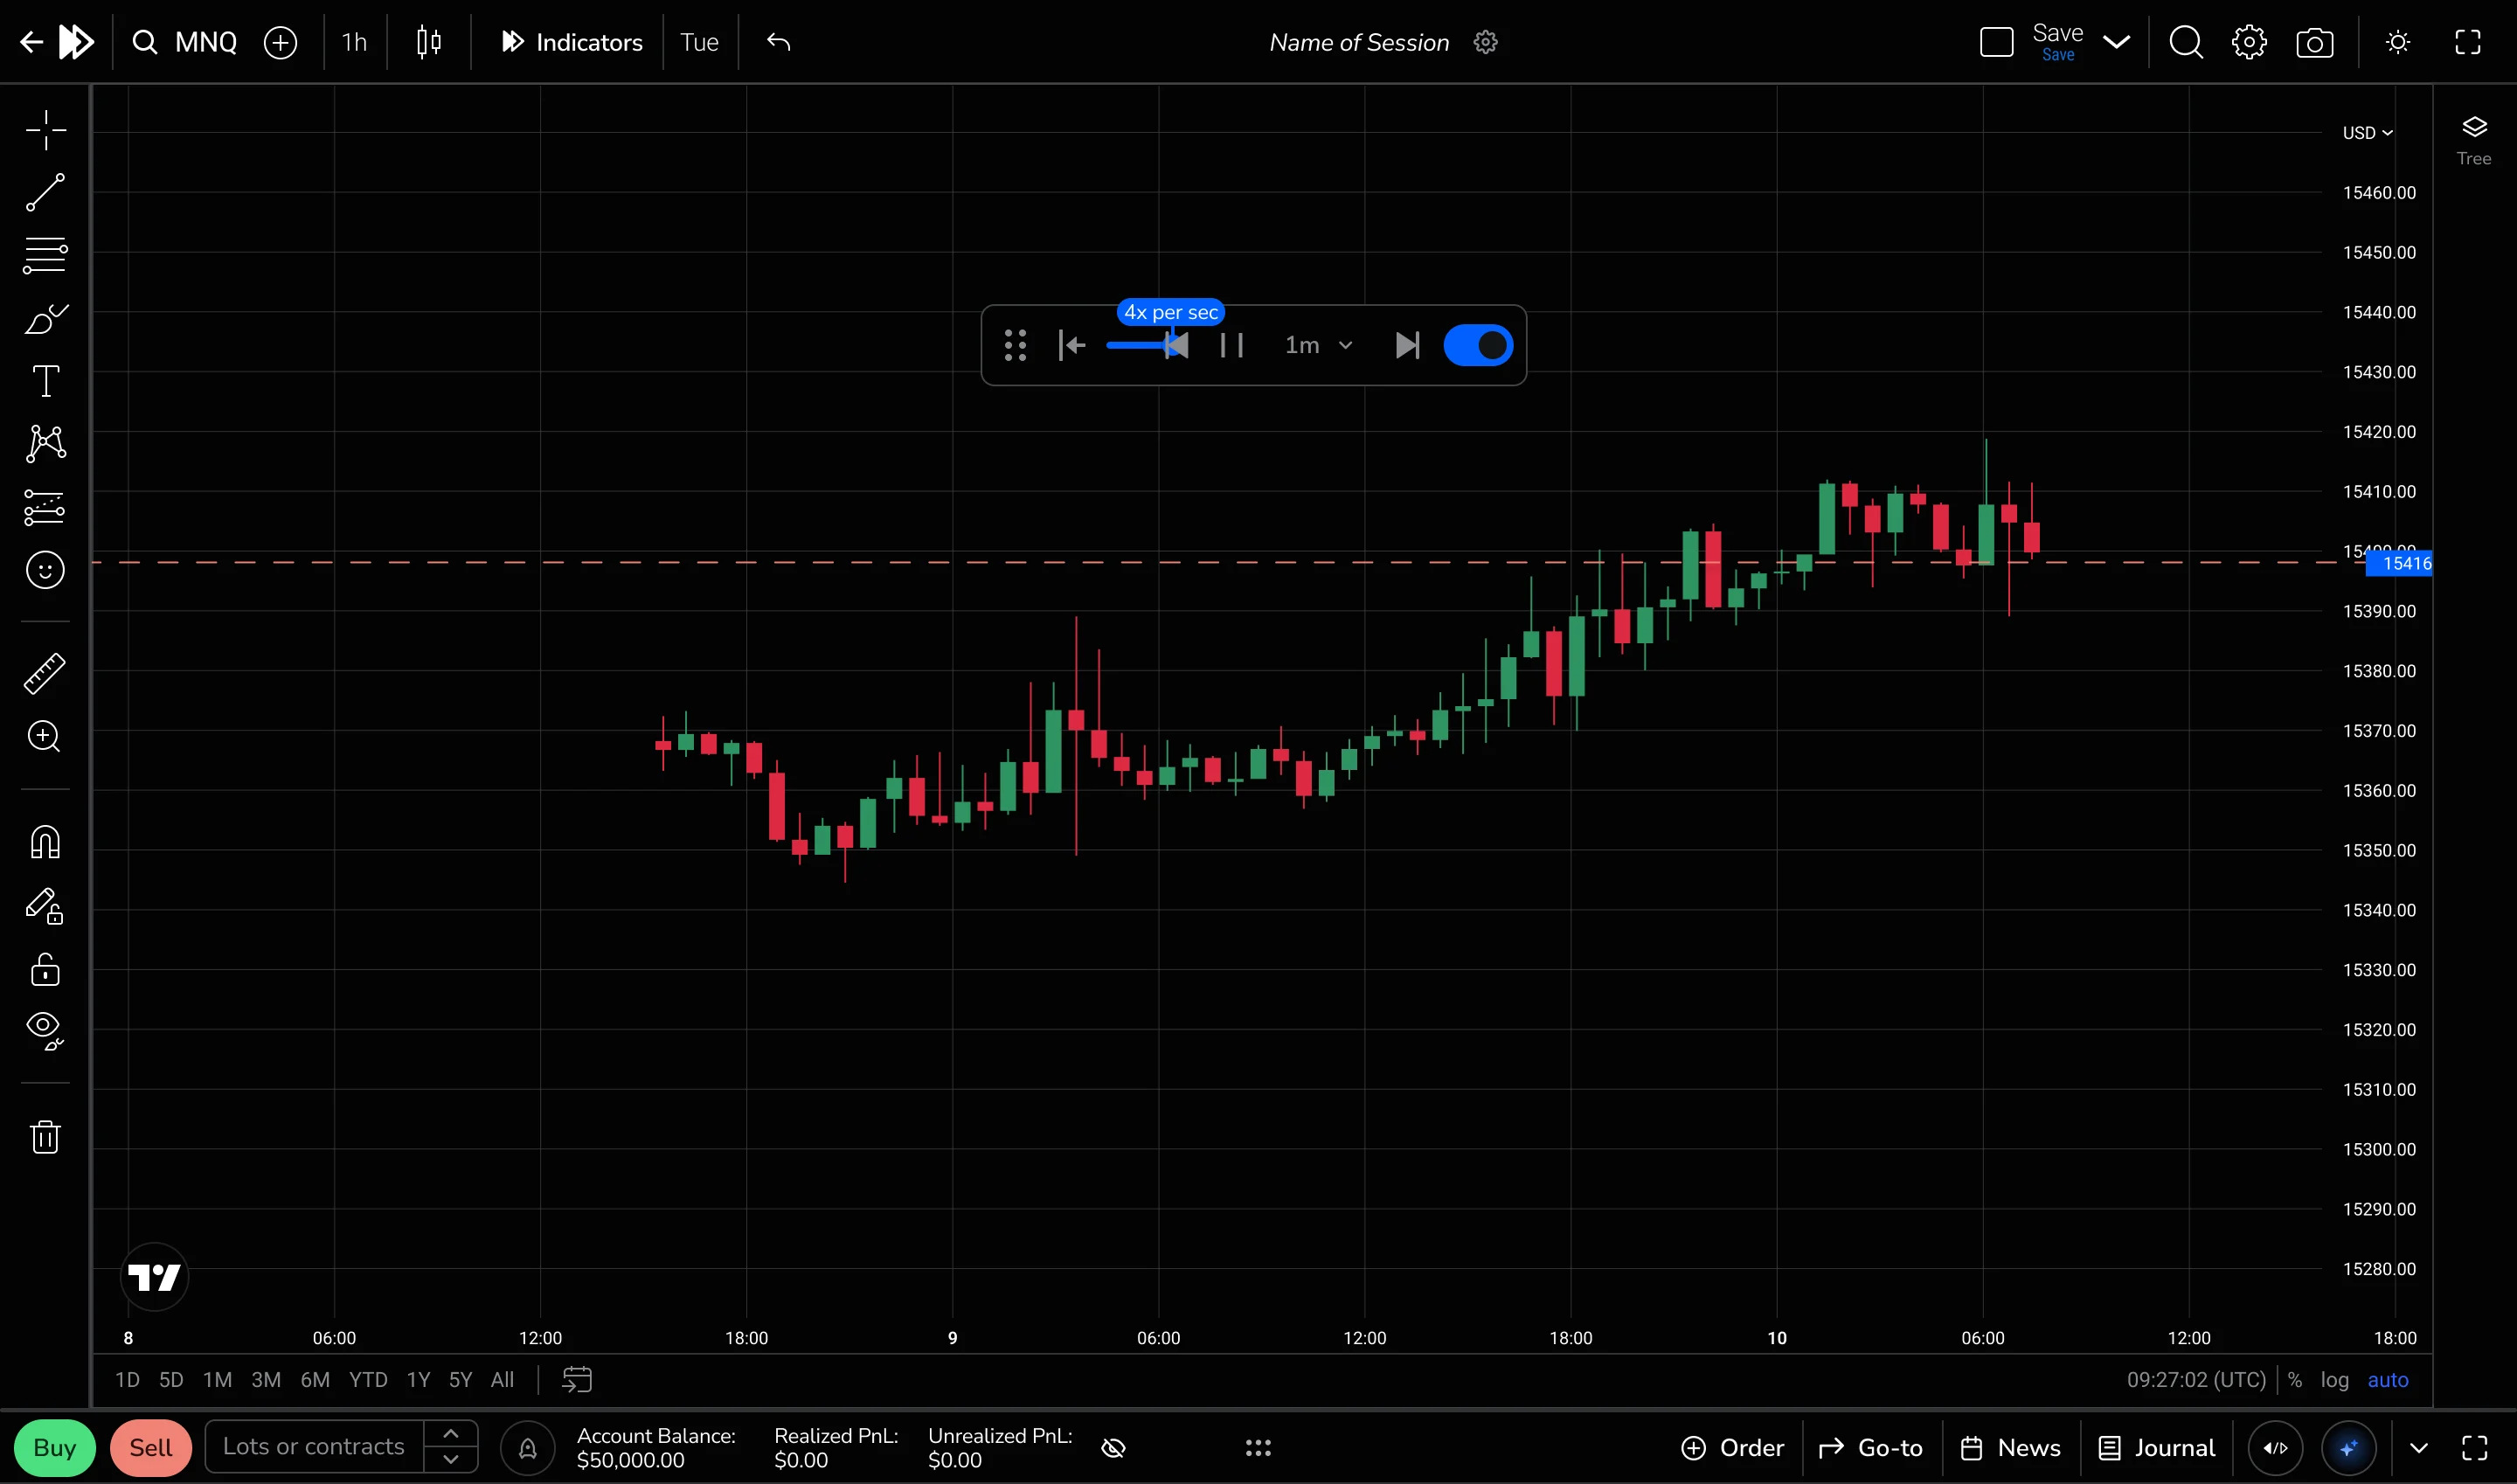2517x1484 pixels.
Task: Open the 1h timeframe selector
Action: click(x=354, y=42)
